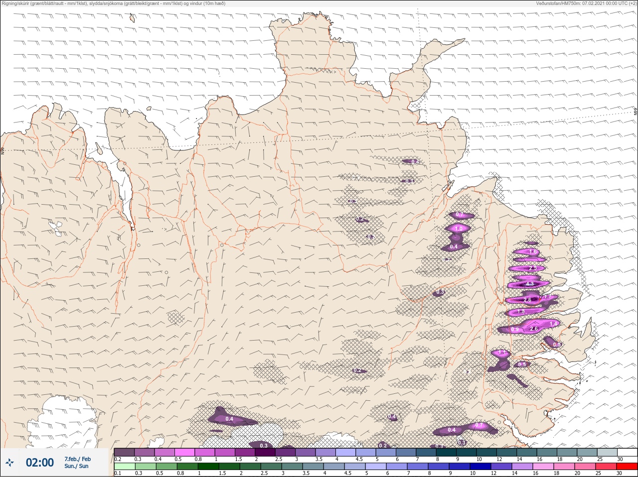Click the 0.9 precipitation label on the map
Viewport: 638px width, 477px height.
coord(515,330)
